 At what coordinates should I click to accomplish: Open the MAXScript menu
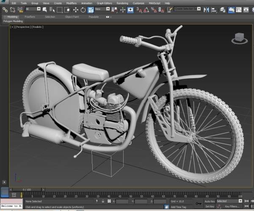(155, 3)
